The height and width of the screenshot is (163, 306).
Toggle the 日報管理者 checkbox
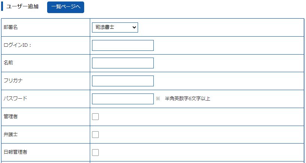(x=95, y=152)
